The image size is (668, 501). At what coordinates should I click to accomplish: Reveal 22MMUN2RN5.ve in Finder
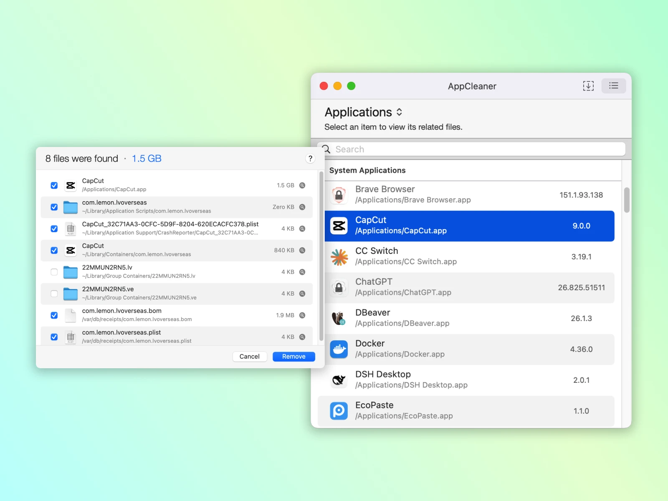click(302, 294)
